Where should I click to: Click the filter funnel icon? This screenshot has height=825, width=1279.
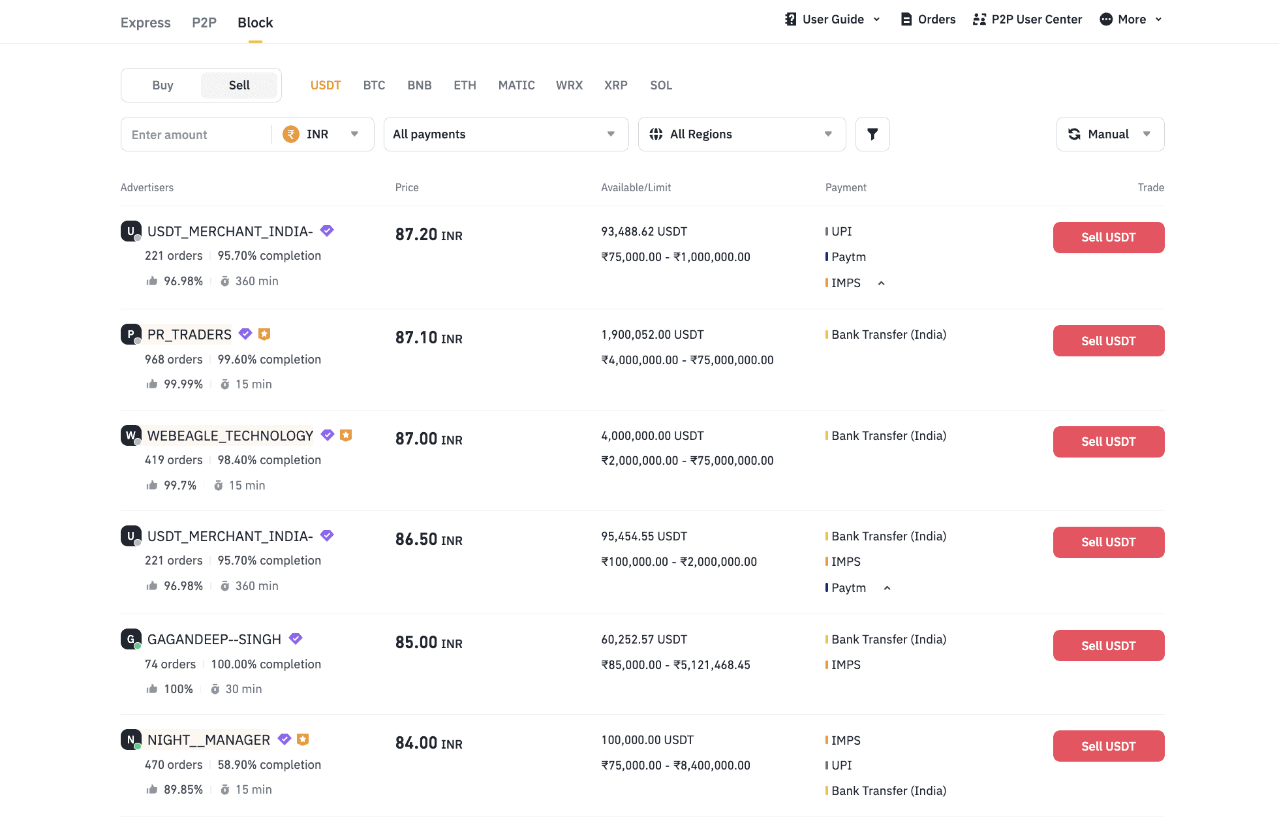pyautogui.click(x=872, y=134)
